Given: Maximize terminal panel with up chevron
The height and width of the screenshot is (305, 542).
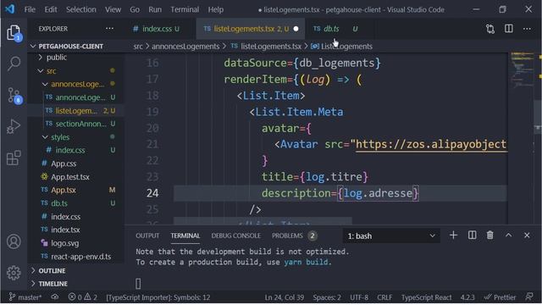Looking at the screenshot, I should 508,236.
